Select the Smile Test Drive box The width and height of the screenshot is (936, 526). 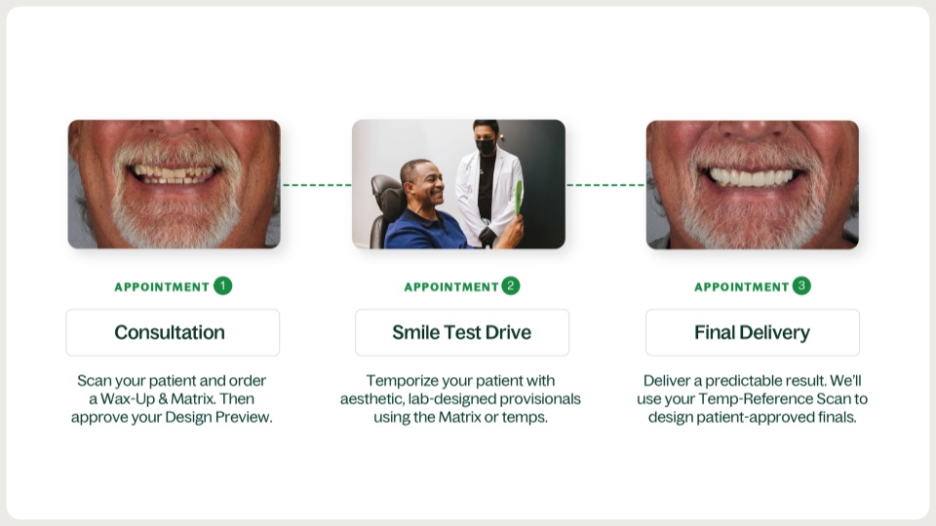[462, 333]
